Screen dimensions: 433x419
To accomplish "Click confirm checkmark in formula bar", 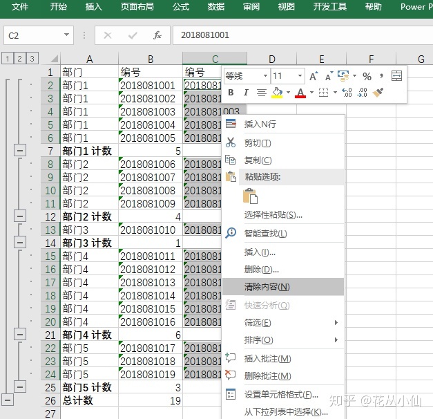I will tap(133, 35).
